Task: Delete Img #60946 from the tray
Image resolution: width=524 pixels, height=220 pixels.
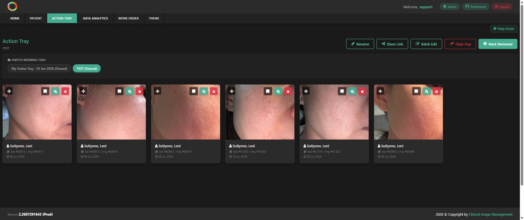Action: point(437,91)
